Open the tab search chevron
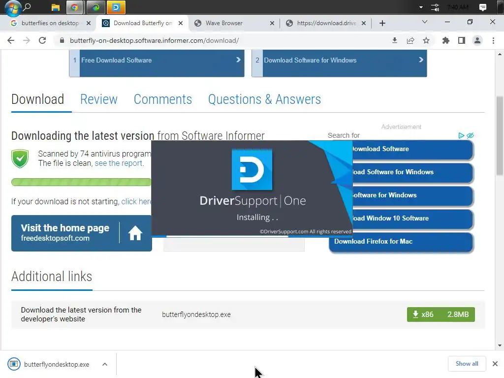This screenshot has width=504, height=378. (425, 22)
